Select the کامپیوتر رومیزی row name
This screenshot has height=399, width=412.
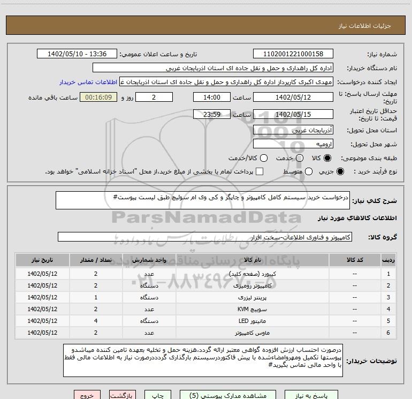tap(252, 285)
